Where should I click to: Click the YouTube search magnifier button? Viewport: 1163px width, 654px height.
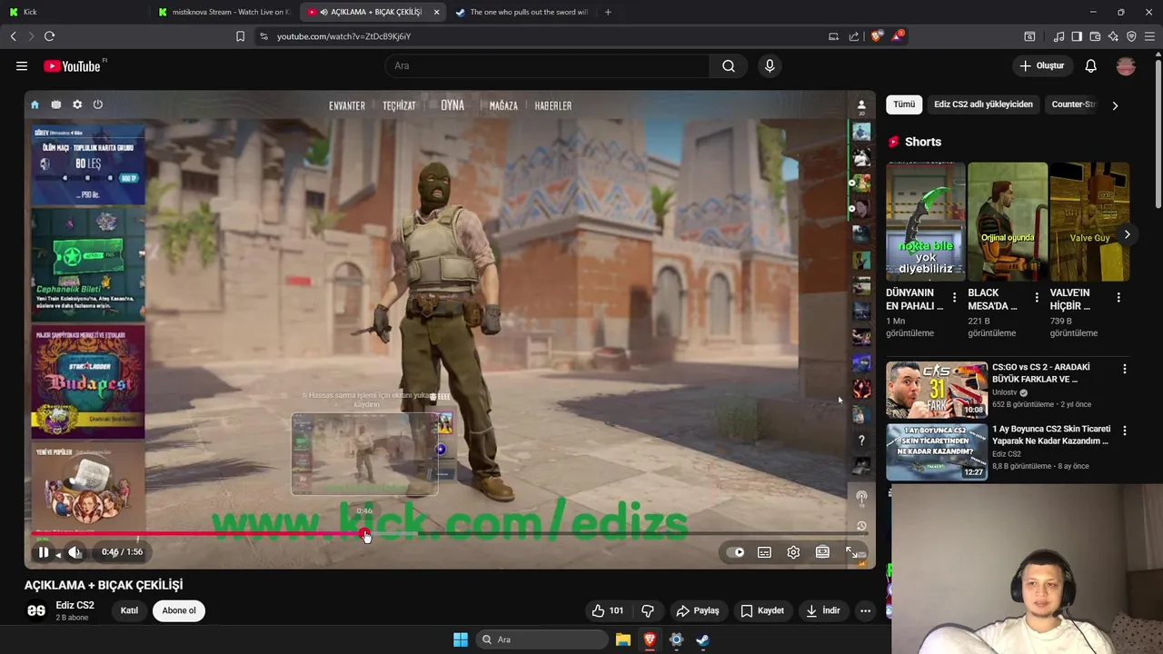[729, 65]
